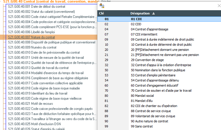Open S21.G00.40.013 Quotité de travail du contrat

pyautogui.click(x=38, y=68)
